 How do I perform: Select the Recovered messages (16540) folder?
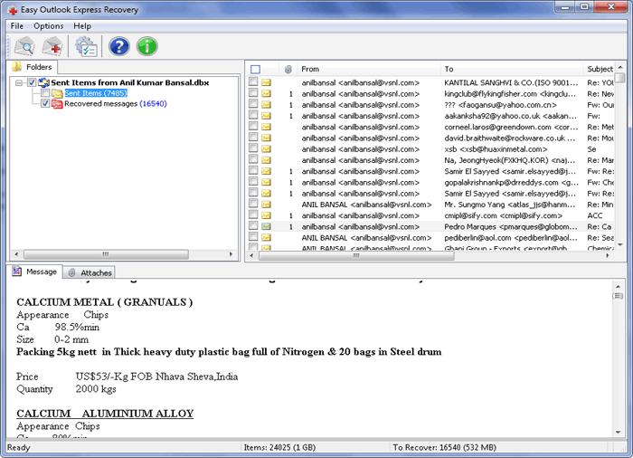coord(116,104)
